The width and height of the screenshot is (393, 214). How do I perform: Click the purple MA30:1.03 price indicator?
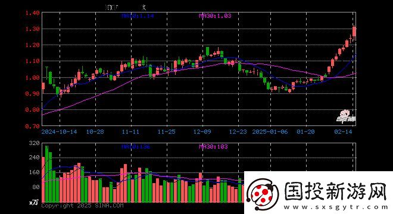pyautogui.click(x=216, y=16)
